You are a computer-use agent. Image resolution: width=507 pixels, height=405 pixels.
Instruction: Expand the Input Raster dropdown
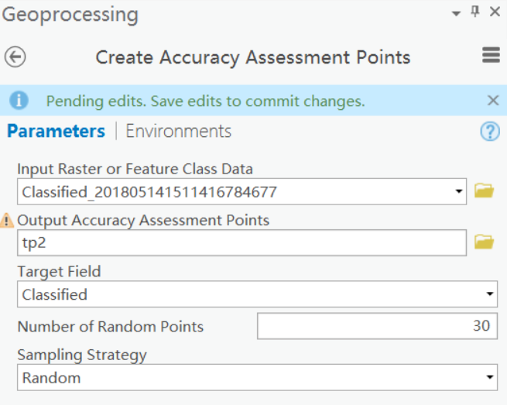pos(459,191)
